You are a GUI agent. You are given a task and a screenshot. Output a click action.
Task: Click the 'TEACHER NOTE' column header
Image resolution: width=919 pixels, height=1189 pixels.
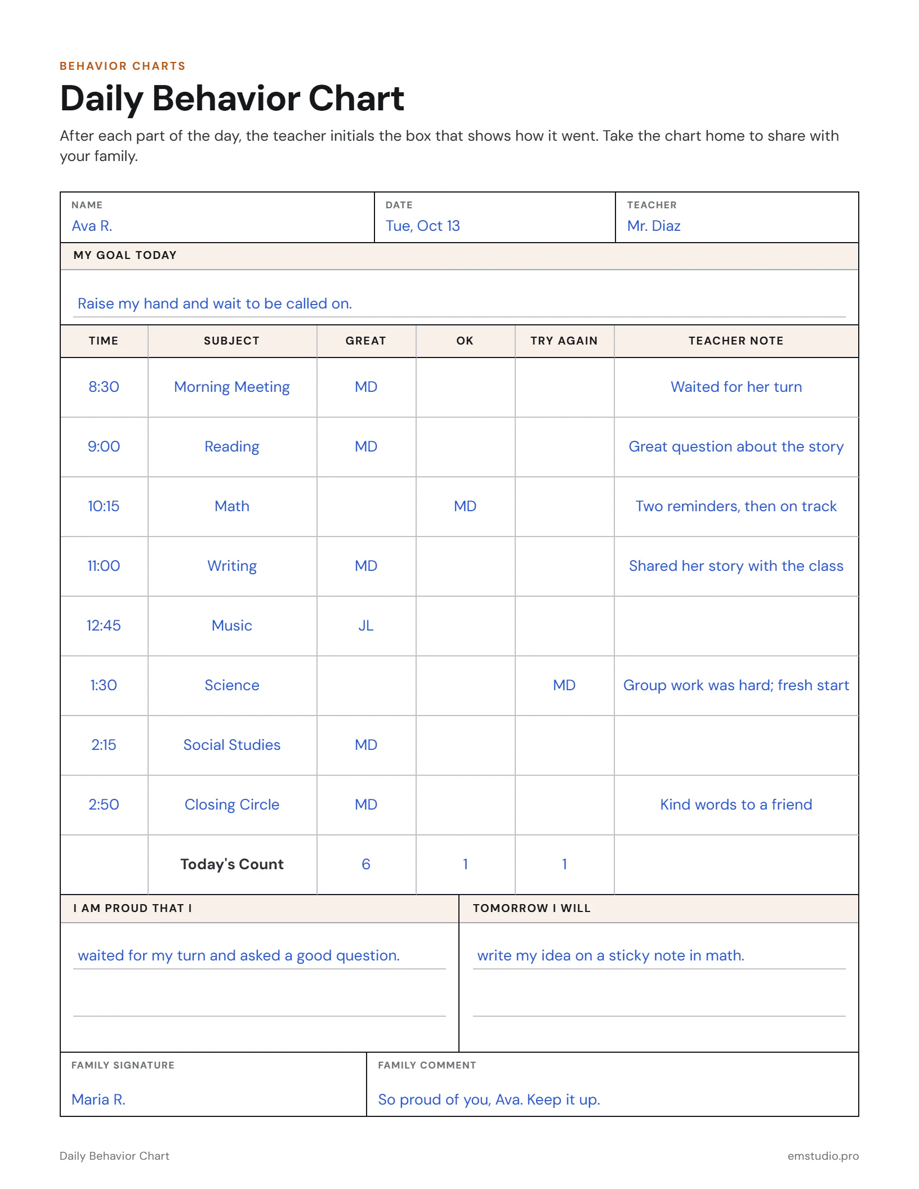tap(736, 341)
